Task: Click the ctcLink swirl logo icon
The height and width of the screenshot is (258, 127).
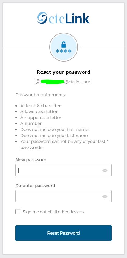Action: 42,18
